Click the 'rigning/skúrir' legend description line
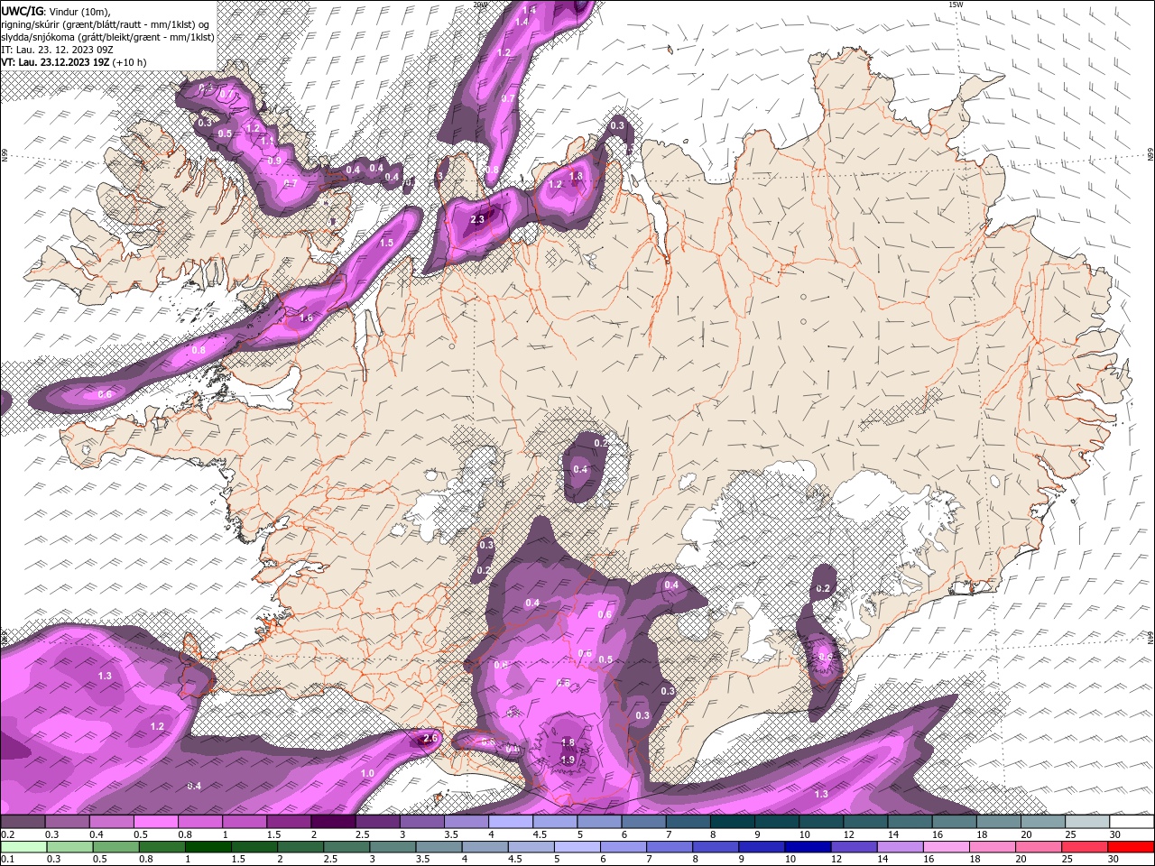This screenshot has width=1155, height=866. pyautogui.click(x=106, y=23)
